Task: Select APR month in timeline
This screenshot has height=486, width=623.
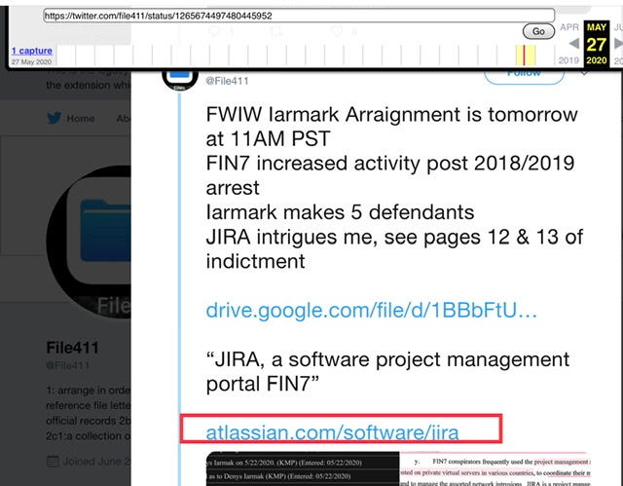Action: pyautogui.click(x=569, y=27)
